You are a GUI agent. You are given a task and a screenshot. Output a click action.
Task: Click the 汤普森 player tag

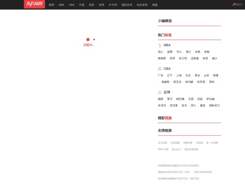click(x=195, y=58)
